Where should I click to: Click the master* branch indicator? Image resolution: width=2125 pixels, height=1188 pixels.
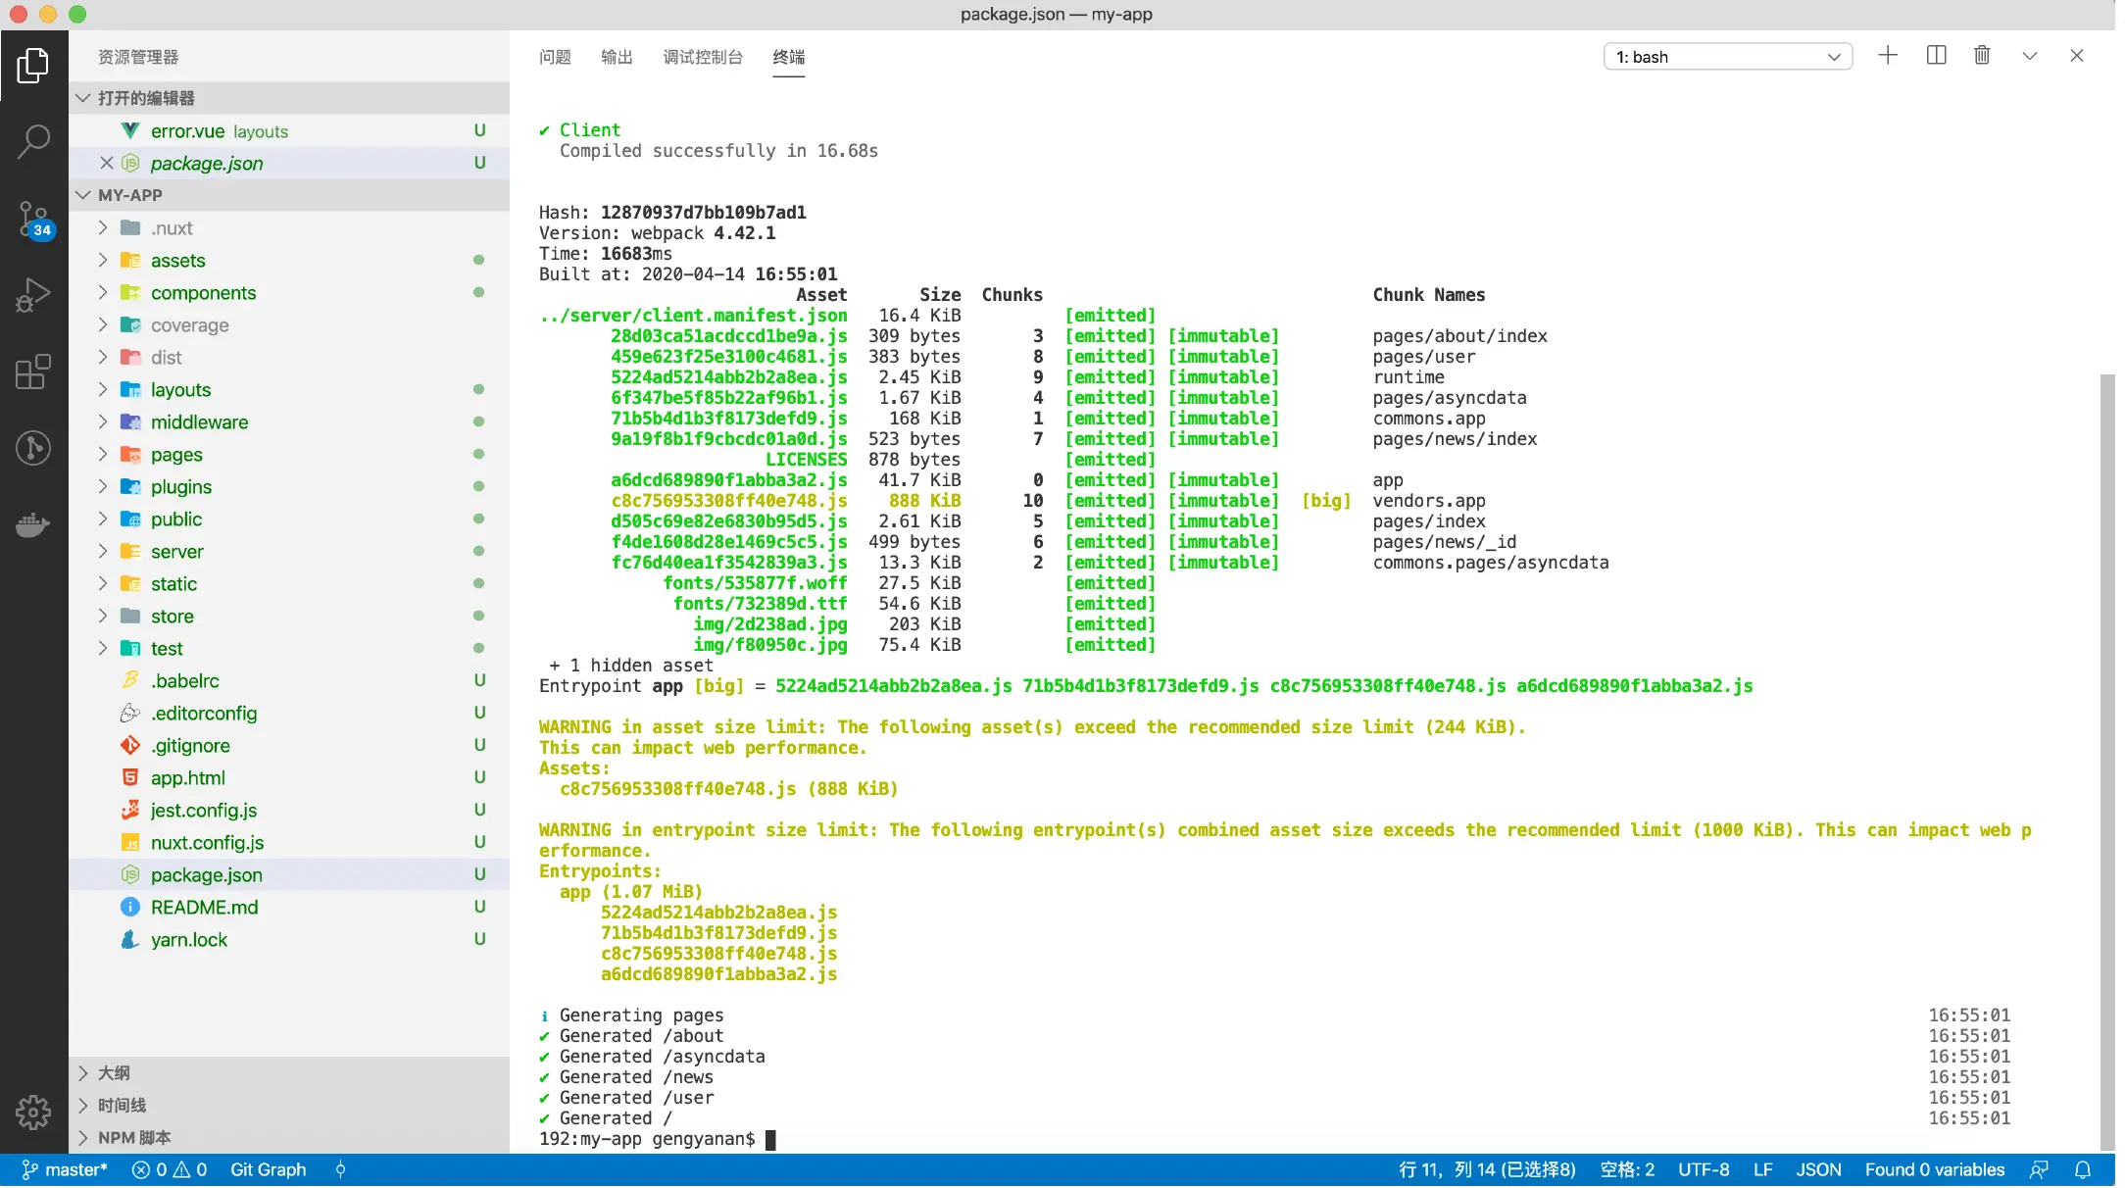[65, 1170]
